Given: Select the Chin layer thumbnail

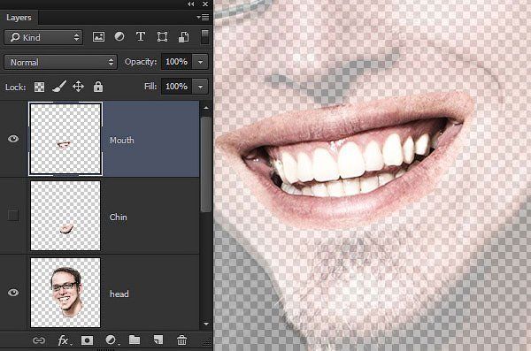Looking at the screenshot, I should tap(65, 216).
